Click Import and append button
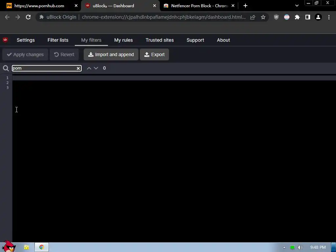 (111, 55)
